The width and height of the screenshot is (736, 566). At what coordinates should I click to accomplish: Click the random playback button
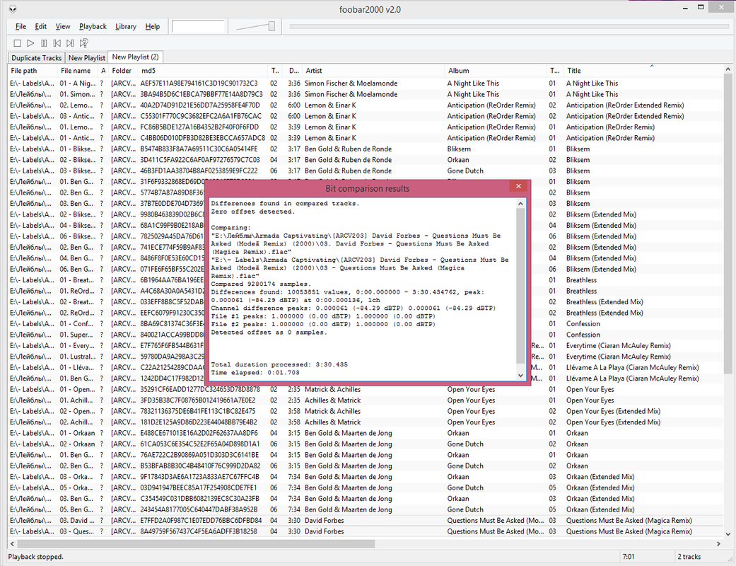point(83,43)
